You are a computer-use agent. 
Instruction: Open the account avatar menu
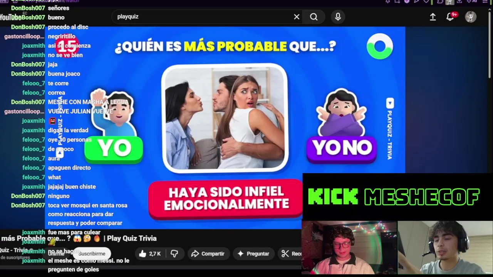pos(471,17)
